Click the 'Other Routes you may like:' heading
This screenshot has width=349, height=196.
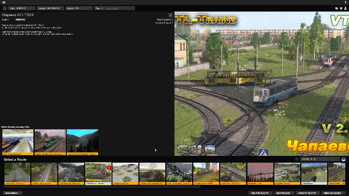[15, 127]
